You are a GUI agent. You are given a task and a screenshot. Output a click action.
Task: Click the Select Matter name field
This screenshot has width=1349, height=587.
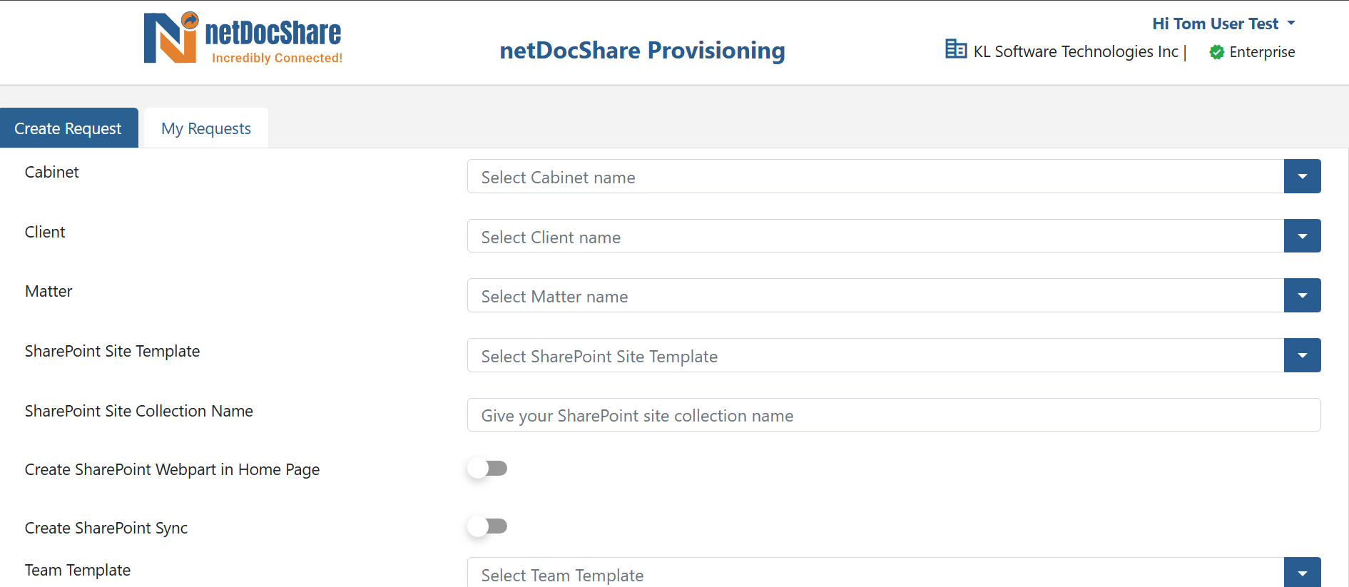coord(875,295)
